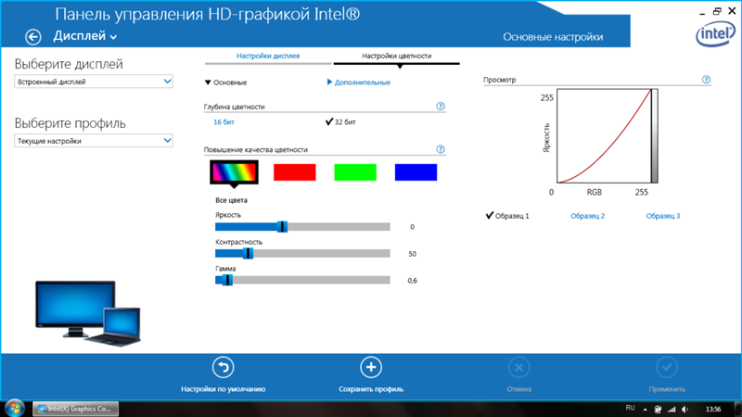Click the save profile plus icon
Image resolution: width=742 pixels, height=417 pixels.
coord(371,367)
